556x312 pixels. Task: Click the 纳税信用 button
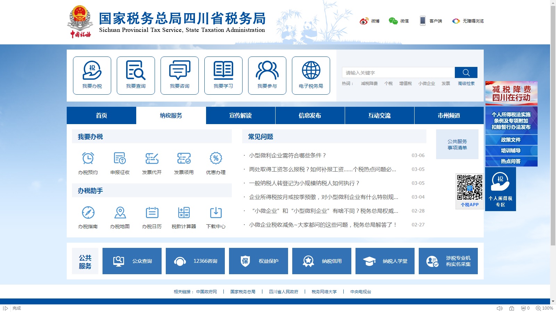click(322, 261)
